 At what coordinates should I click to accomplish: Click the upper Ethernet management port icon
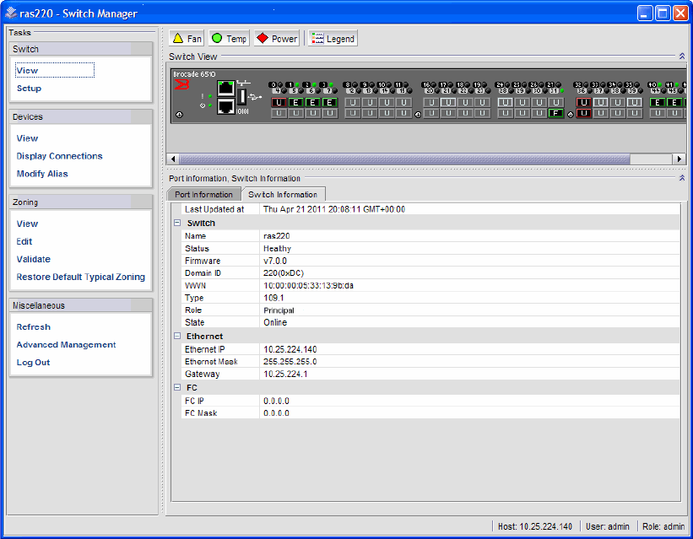225,88
